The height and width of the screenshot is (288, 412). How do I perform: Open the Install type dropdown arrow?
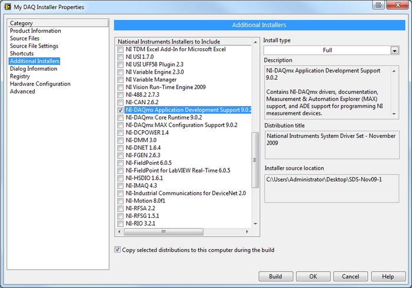coord(394,51)
